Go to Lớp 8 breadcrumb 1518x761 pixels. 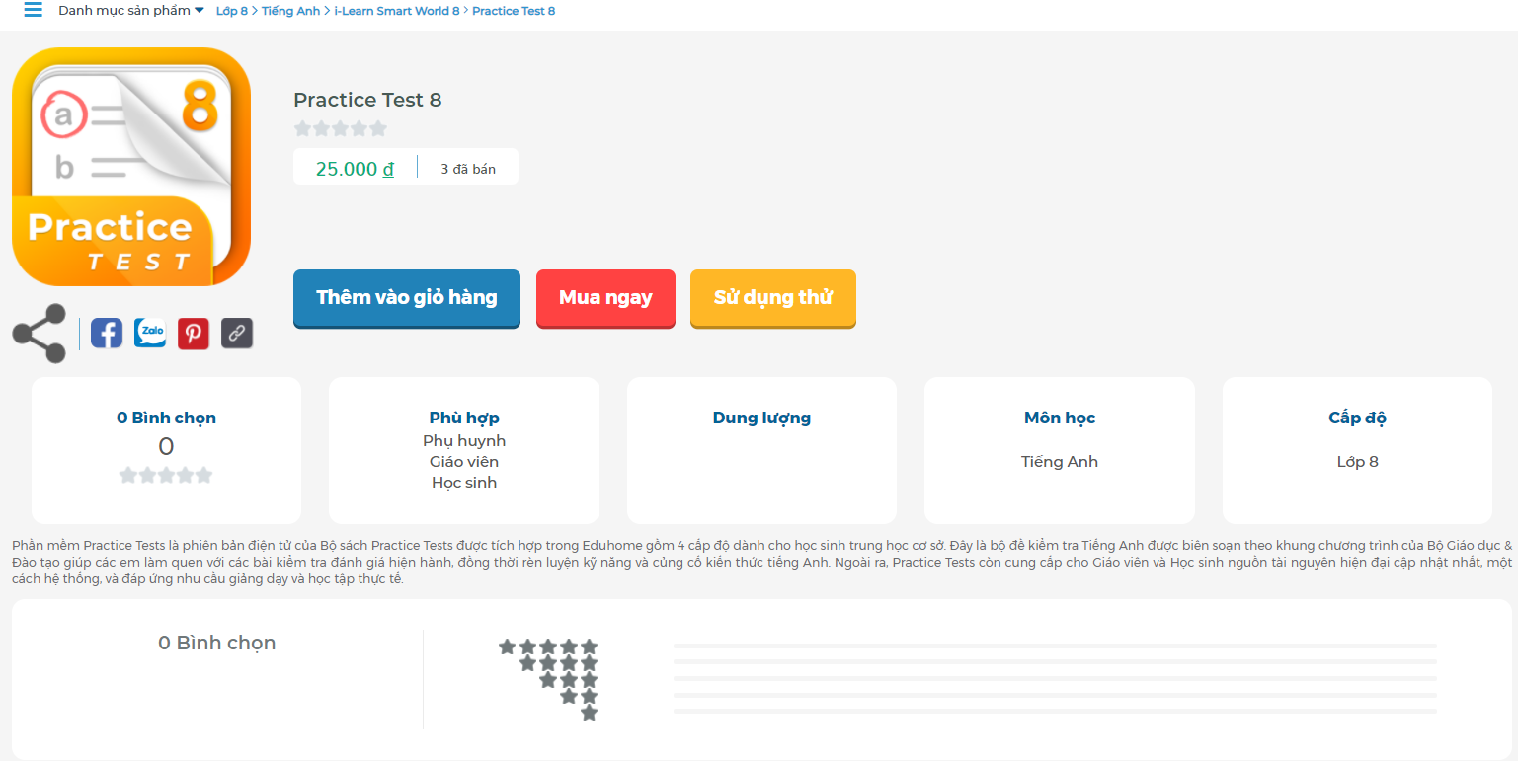coord(232,11)
